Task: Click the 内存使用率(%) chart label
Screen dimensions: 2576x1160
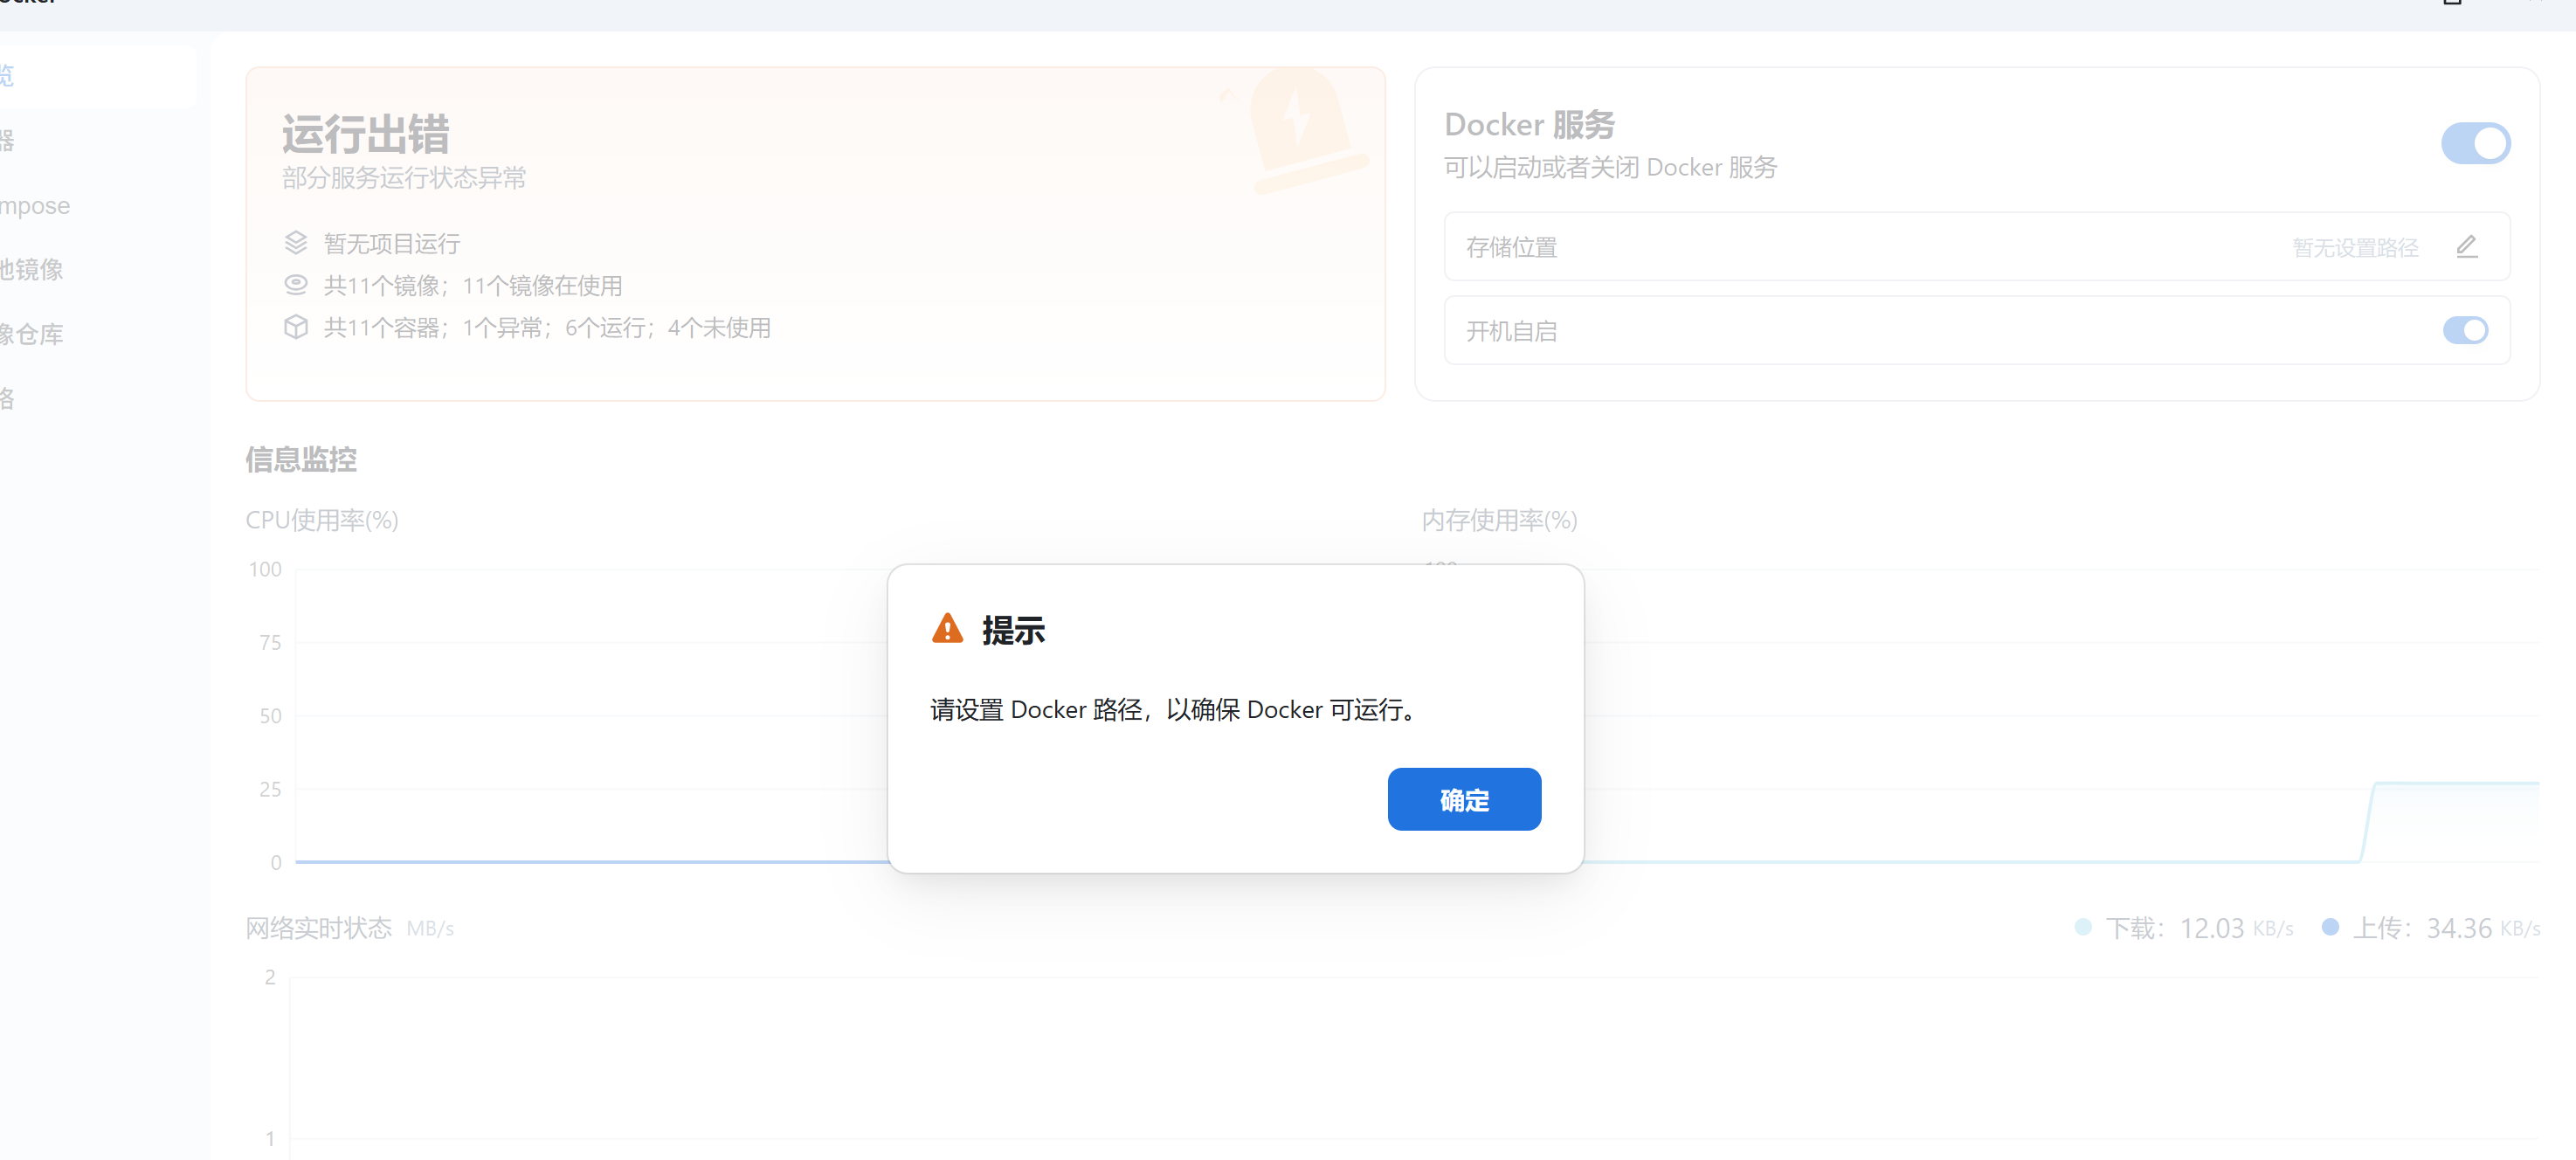Action: click(x=1499, y=520)
